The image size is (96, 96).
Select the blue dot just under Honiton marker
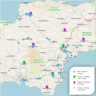click(84, 41)
